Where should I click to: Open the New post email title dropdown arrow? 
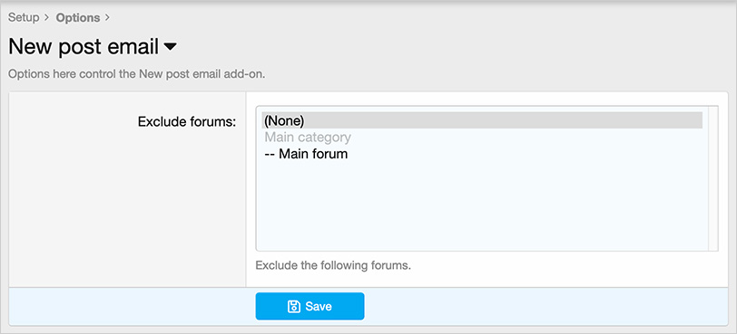170,47
